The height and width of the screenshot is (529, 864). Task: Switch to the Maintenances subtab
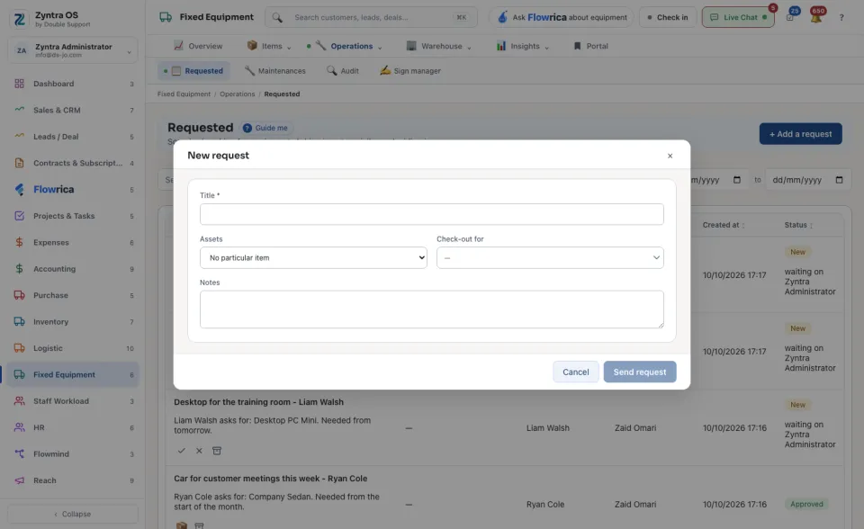pyautogui.click(x=275, y=71)
